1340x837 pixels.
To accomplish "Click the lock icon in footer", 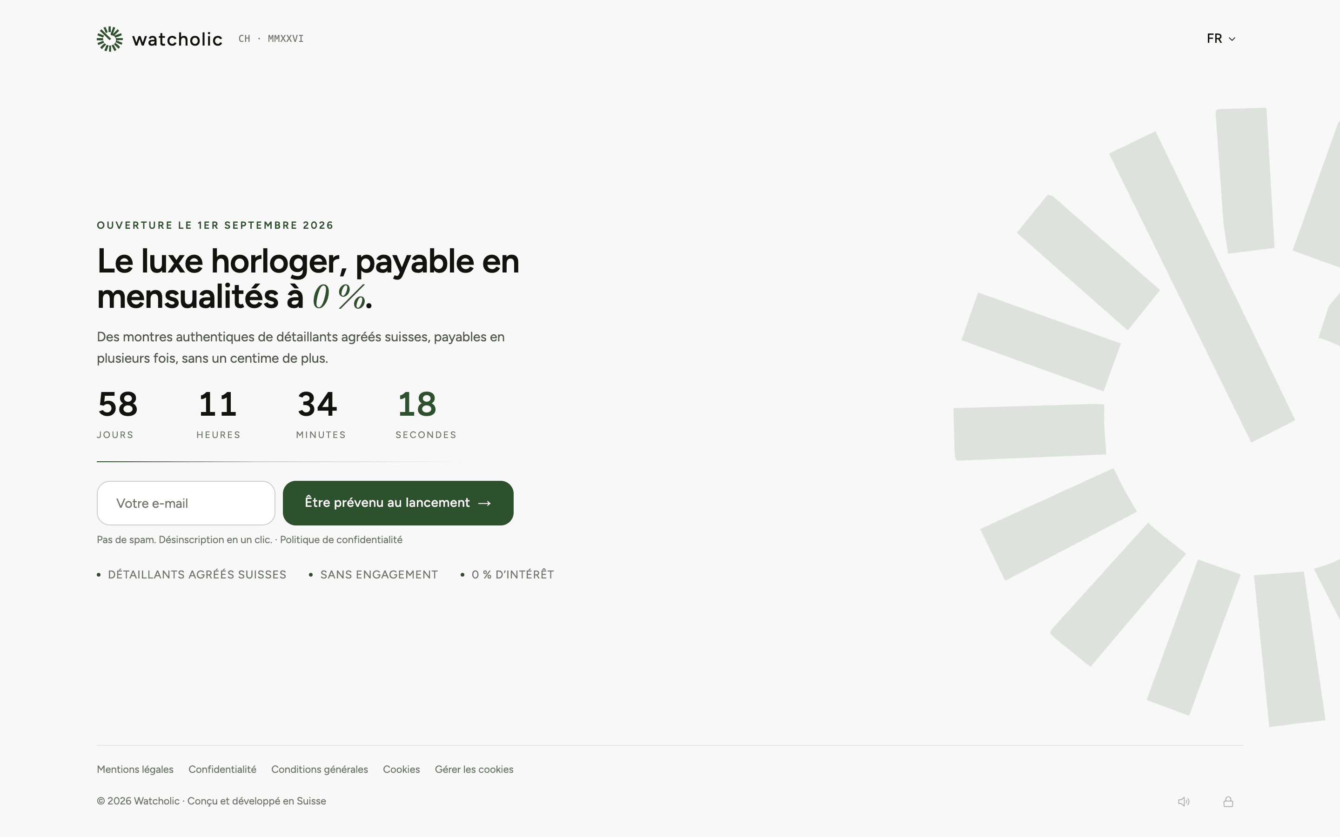I will click(1228, 802).
